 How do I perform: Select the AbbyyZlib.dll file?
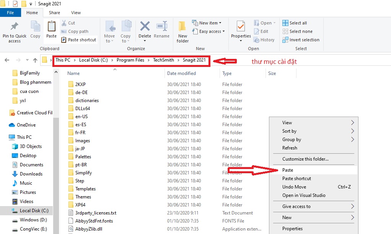pos(89,229)
